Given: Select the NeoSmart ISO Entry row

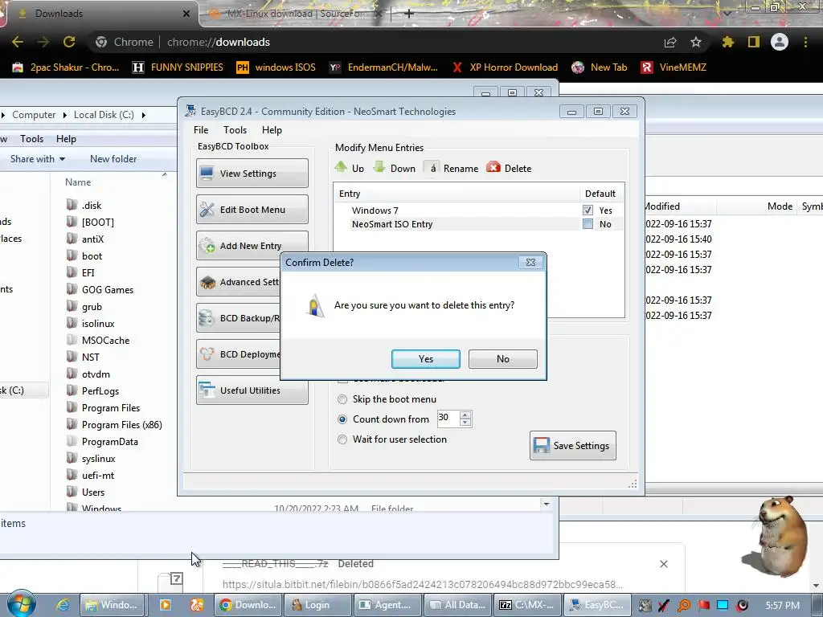Looking at the screenshot, I should click(392, 224).
